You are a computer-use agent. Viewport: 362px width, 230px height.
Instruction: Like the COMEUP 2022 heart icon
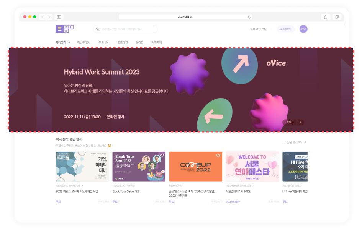click(x=218, y=155)
